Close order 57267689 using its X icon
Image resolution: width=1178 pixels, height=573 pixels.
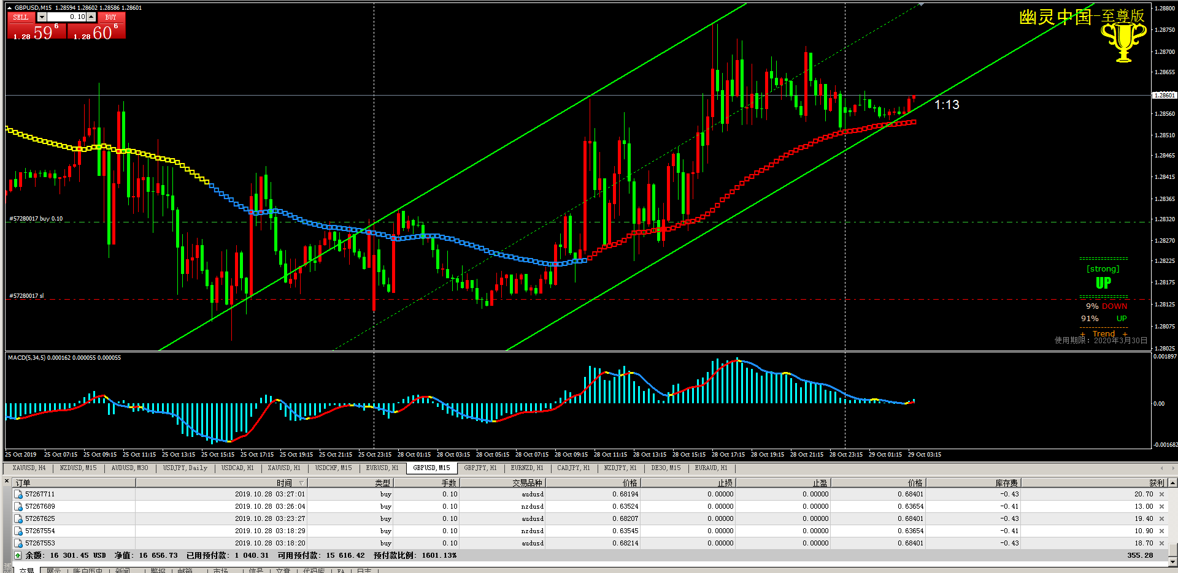tap(1161, 506)
